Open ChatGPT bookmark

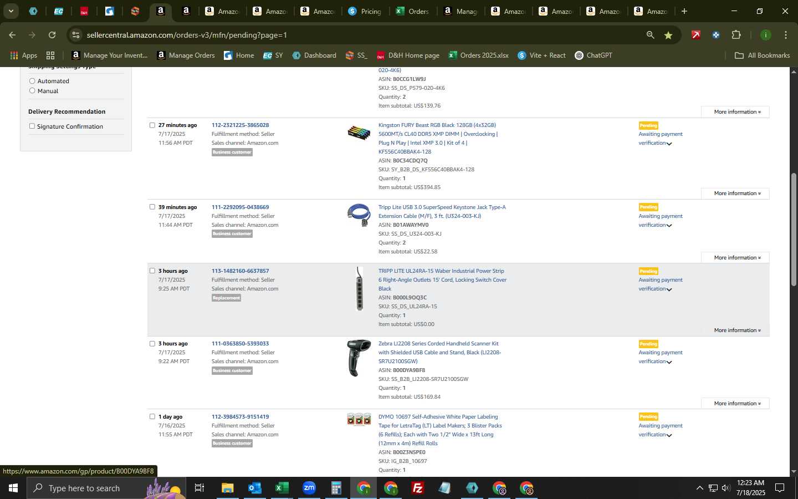pos(594,55)
